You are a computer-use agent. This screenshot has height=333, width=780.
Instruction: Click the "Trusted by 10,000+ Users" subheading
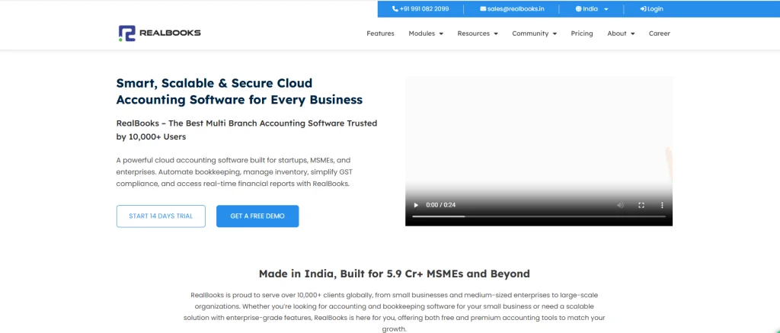[247, 130]
